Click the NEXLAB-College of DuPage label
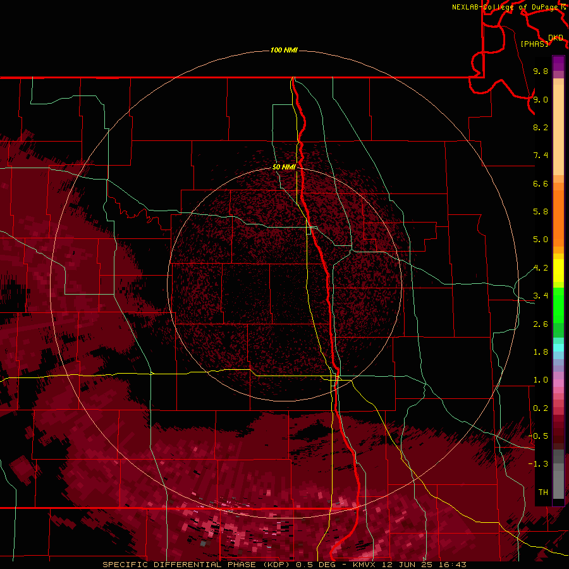 click(506, 7)
